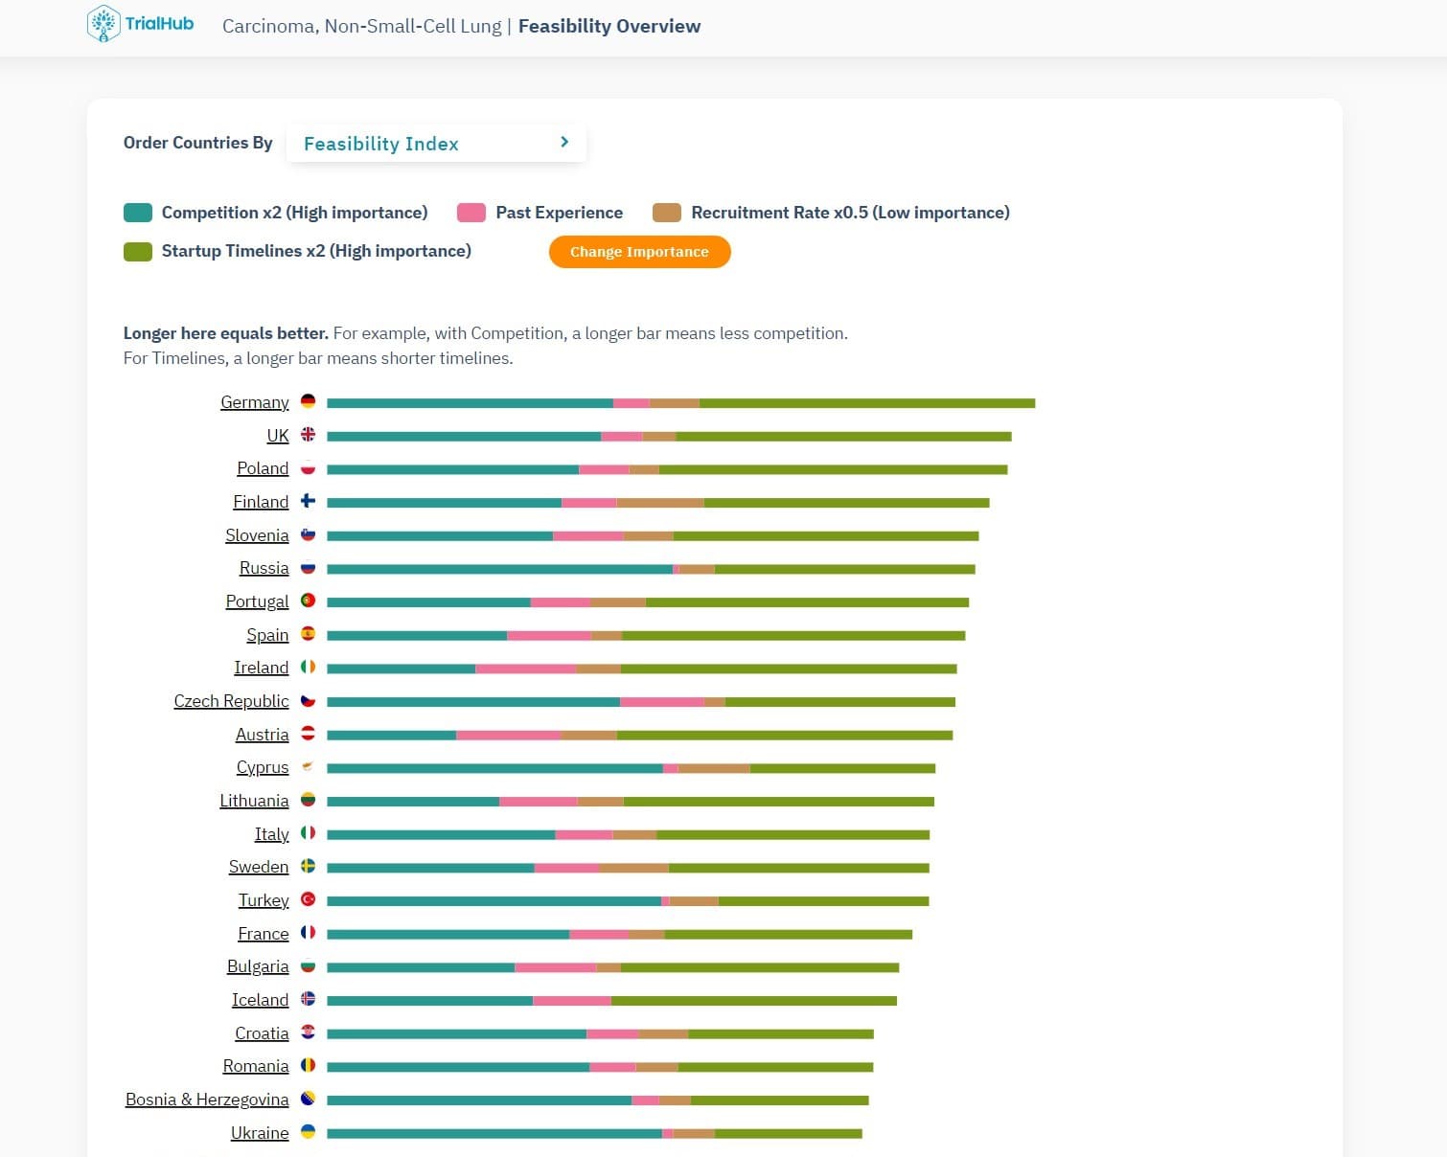1447x1157 pixels.
Task: Click Germany's green startup timelines bar segment
Action: (x=867, y=403)
